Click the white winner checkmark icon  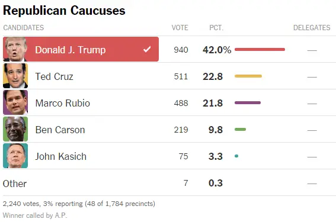[147, 50]
